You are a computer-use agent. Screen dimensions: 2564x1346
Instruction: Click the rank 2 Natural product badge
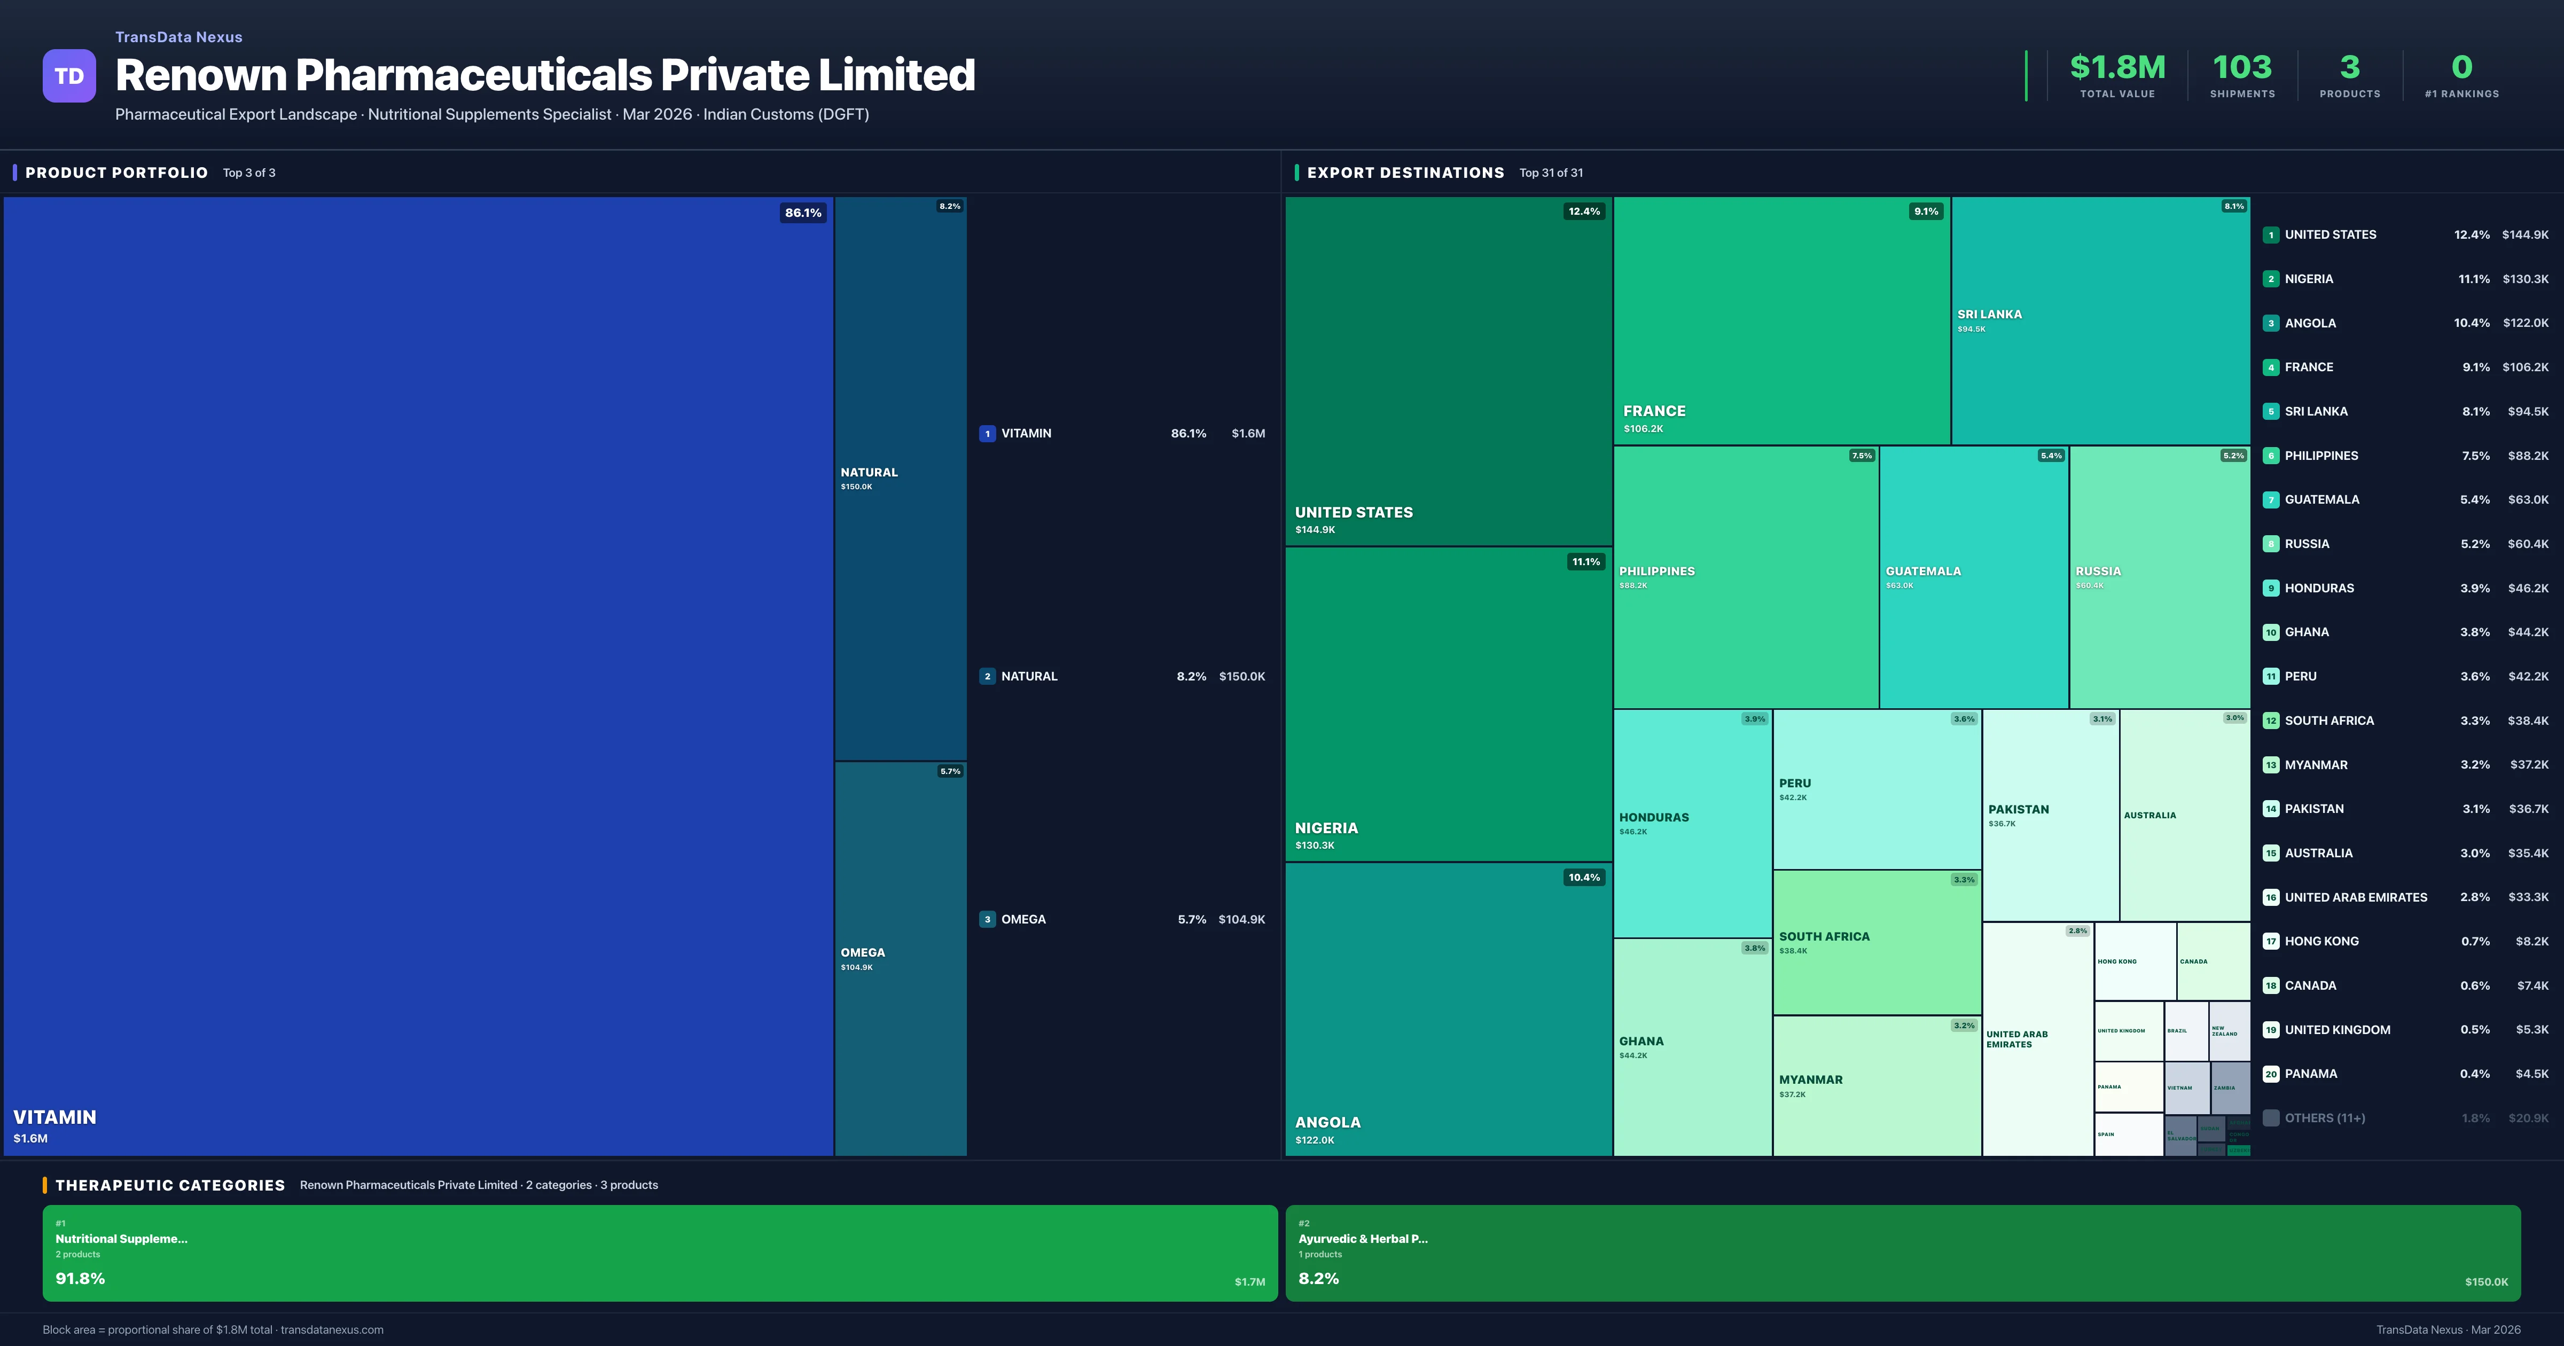987,676
